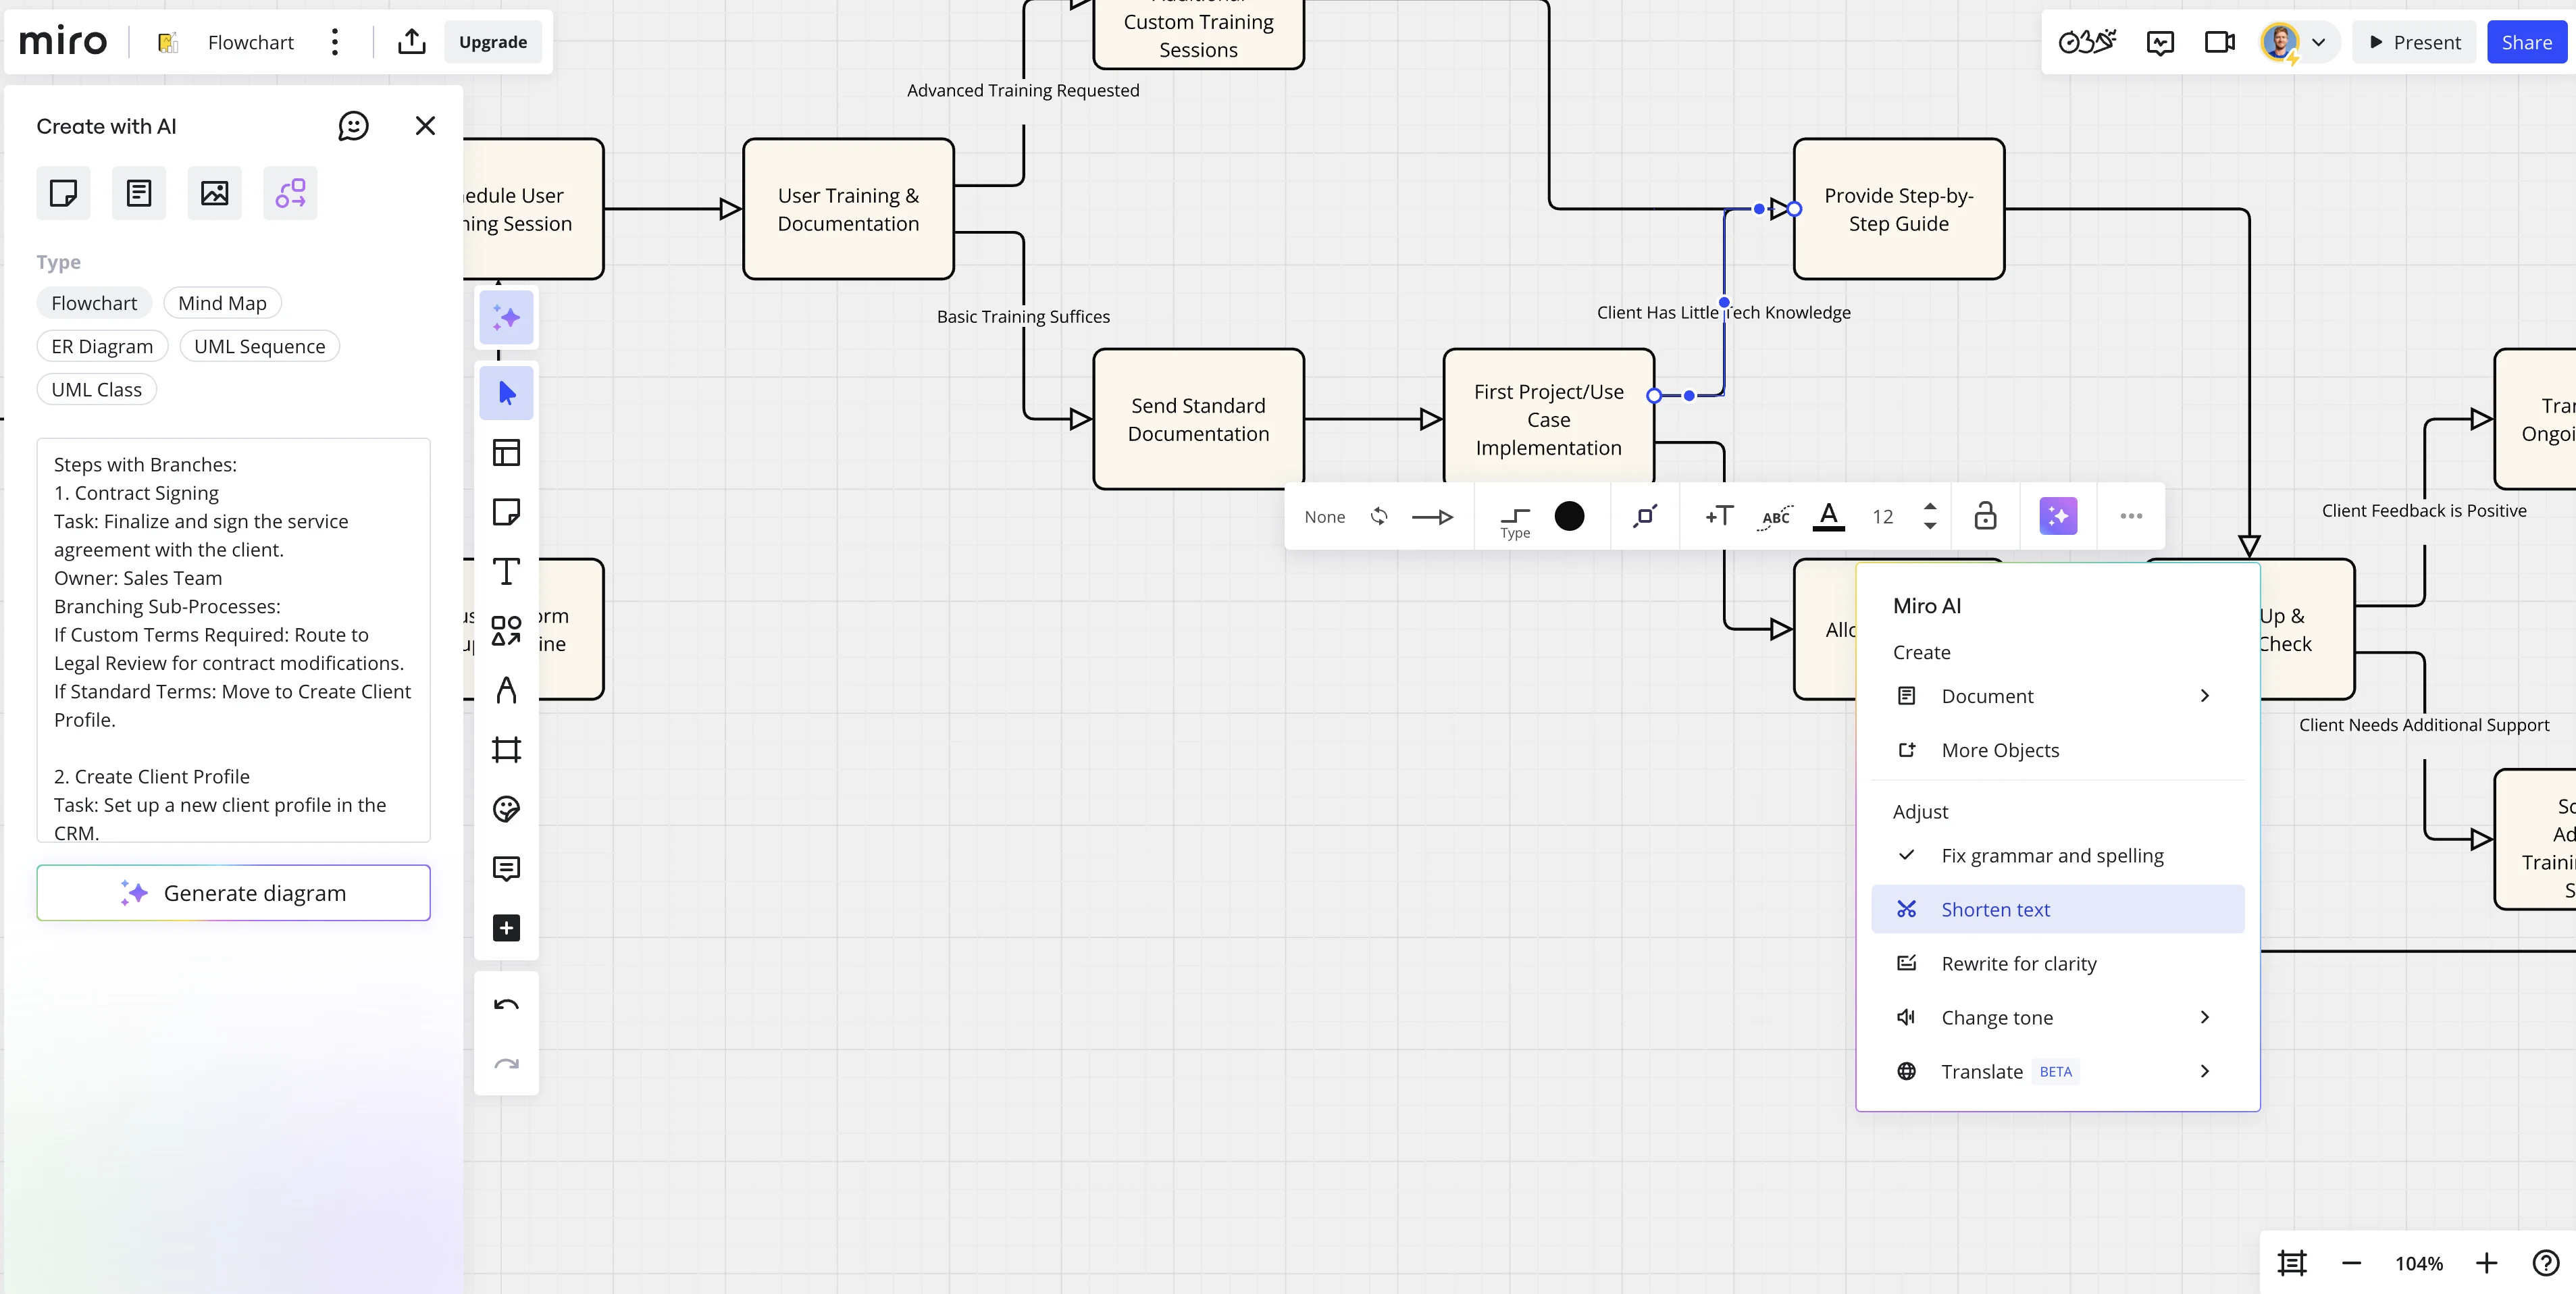Click inside the AI prompt text box
The image size is (2576, 1294).
[233, 640]
